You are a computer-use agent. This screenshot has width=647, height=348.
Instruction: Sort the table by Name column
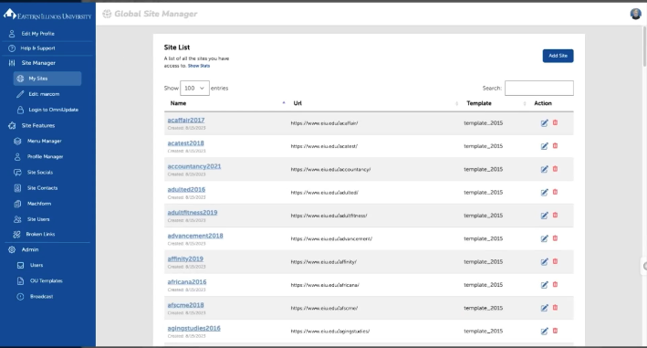(178, 103)
